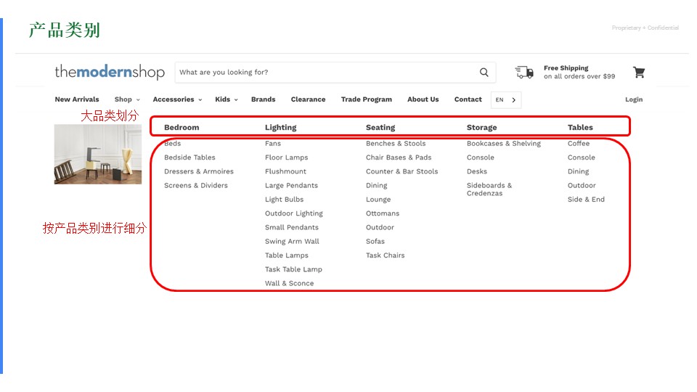Screen dimensions: 697x392
Task: Click the Login link
Action: pos(634,99)
